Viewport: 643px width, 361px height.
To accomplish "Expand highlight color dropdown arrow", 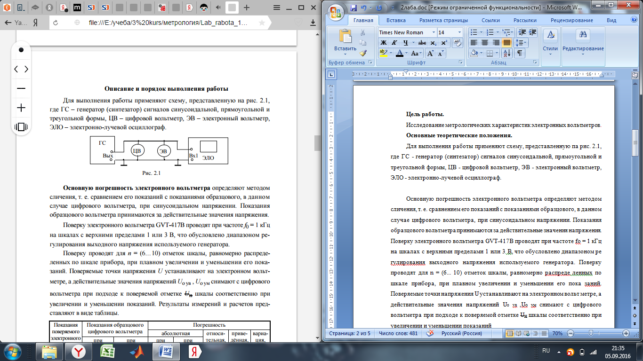I will 391,53.
